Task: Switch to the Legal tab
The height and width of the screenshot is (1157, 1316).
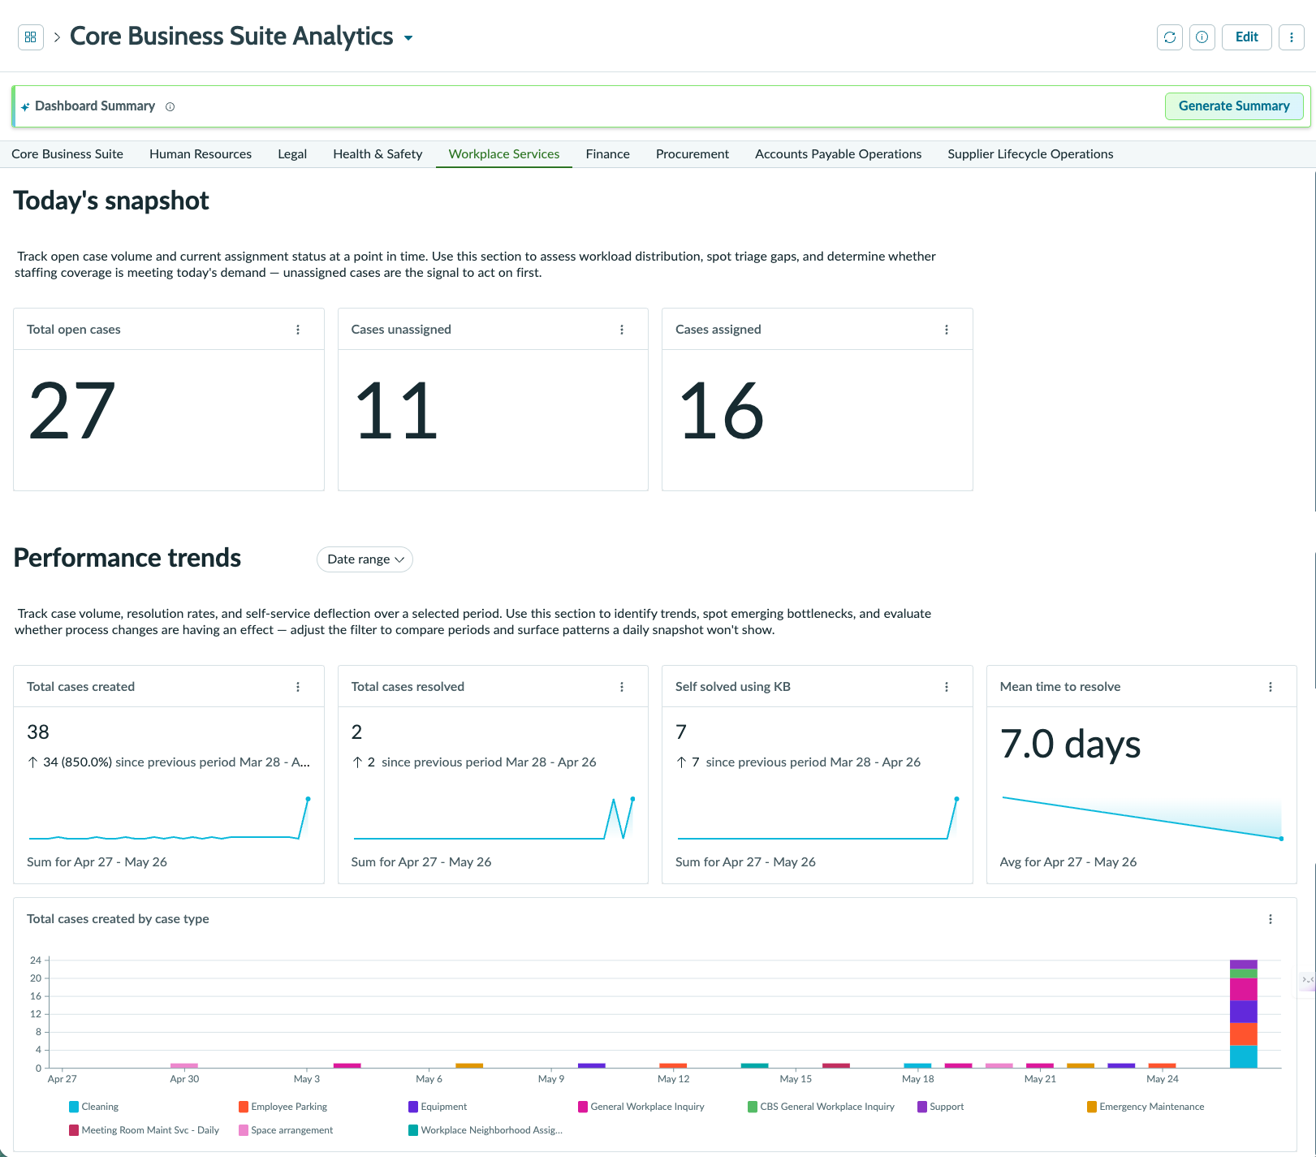Action: 292,154
